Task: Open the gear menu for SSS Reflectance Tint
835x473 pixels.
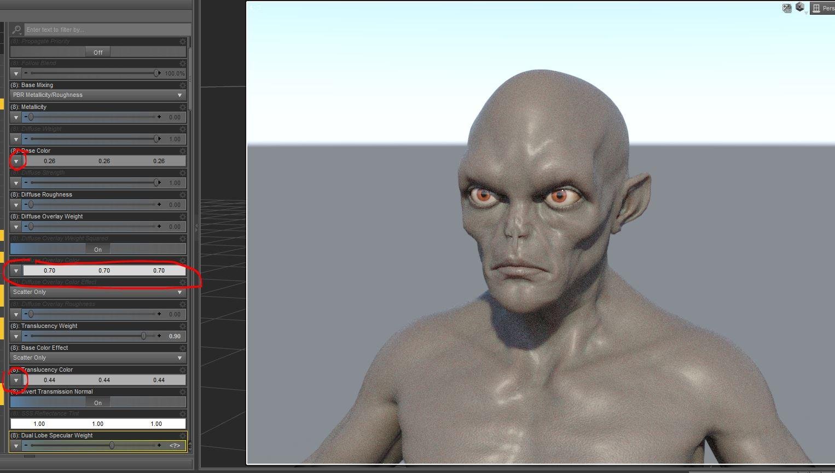Action: (x=183, y=414)
